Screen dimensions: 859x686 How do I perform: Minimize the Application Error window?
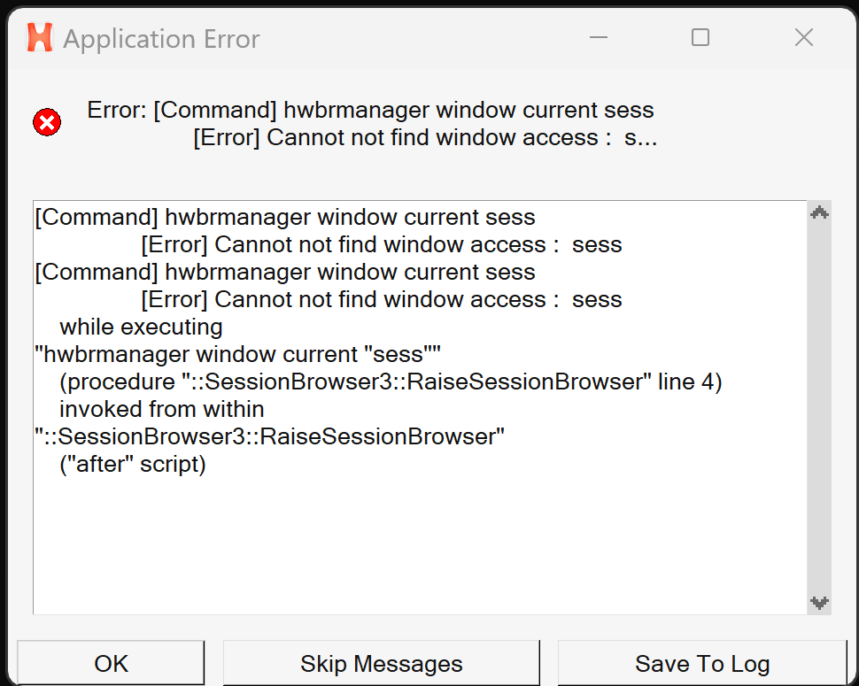pos(599,38)
